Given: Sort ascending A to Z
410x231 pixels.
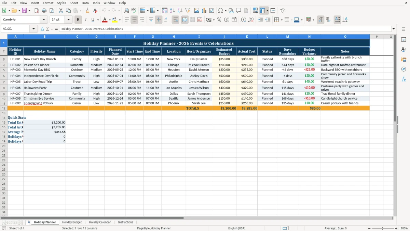Looking at the screenshot, I should coord(173,11).
